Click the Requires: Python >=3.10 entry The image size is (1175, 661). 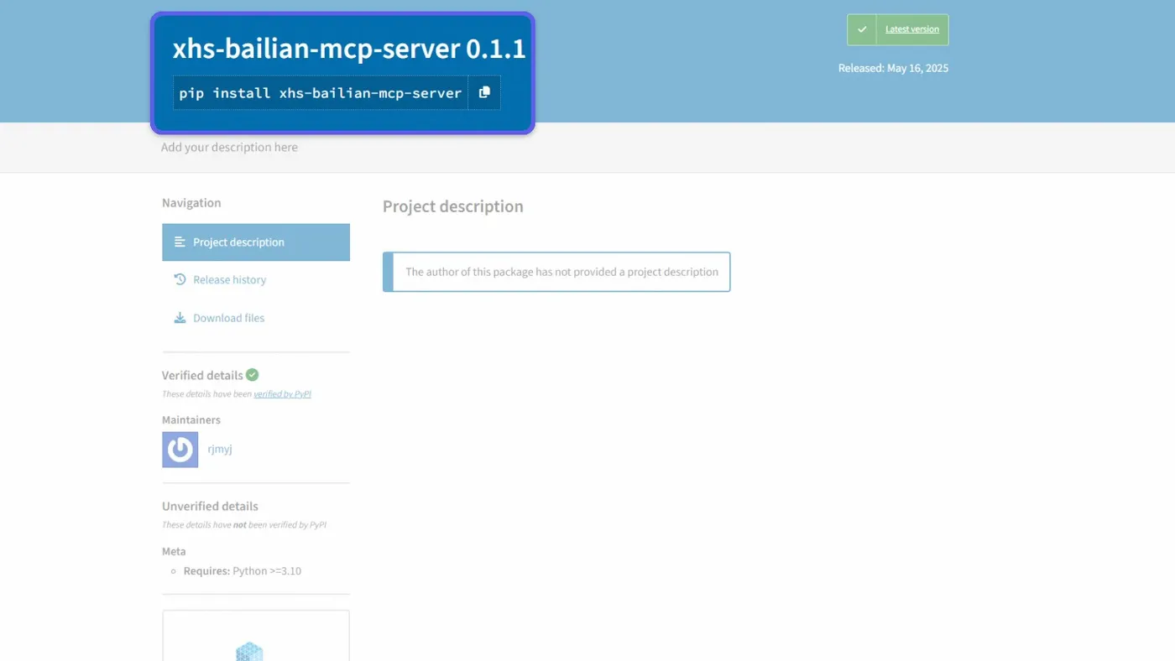[x=242, y=571]
